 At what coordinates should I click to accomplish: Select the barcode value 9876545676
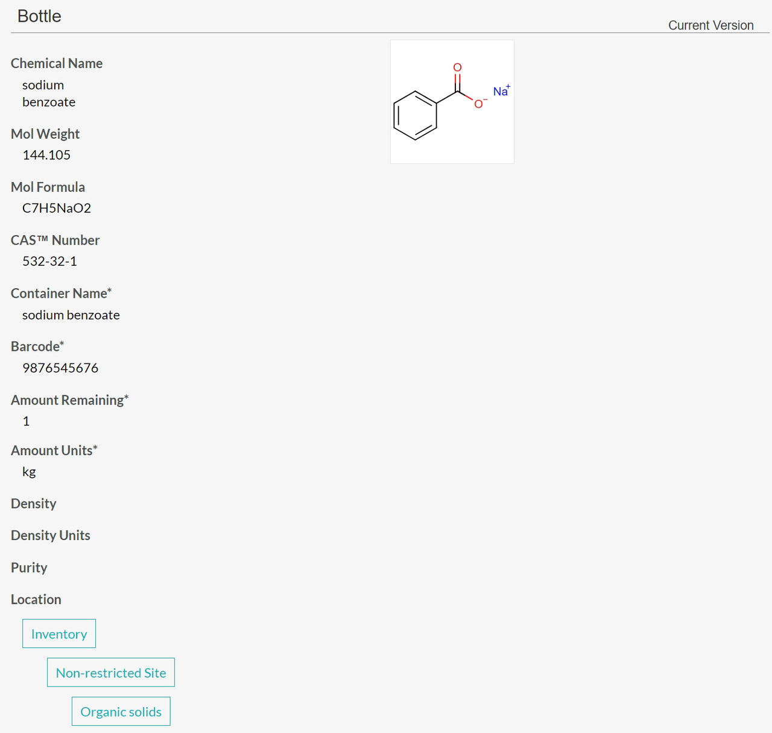pyautogui.click(x=60, y=368)
